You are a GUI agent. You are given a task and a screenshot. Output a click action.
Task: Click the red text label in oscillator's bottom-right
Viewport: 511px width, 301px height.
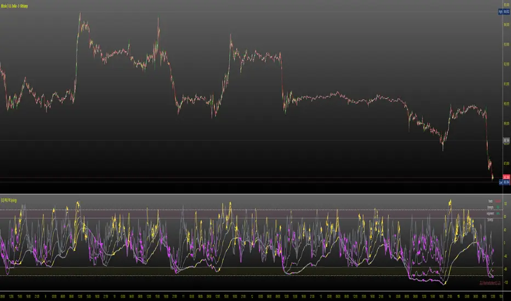coord(490,283)
